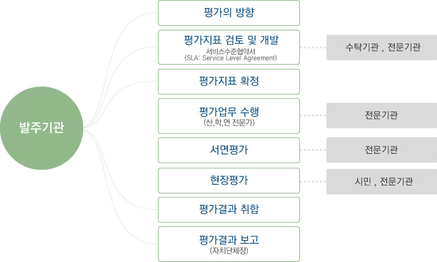Click dotted connector next to 서면평가 box
The height and width of the screenshot is (262, 437).
point(313,150)
